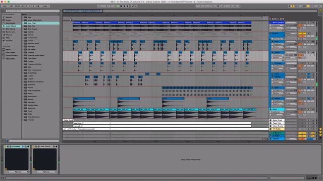This screenshot has height=181, width=323.
Task: Arm the Kick track for recording
Action: click(x=313, y=42)
